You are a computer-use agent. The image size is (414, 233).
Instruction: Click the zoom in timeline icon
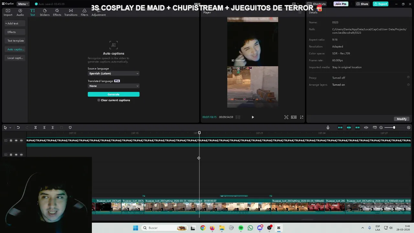pyautogui.click(x=409, y=128)
